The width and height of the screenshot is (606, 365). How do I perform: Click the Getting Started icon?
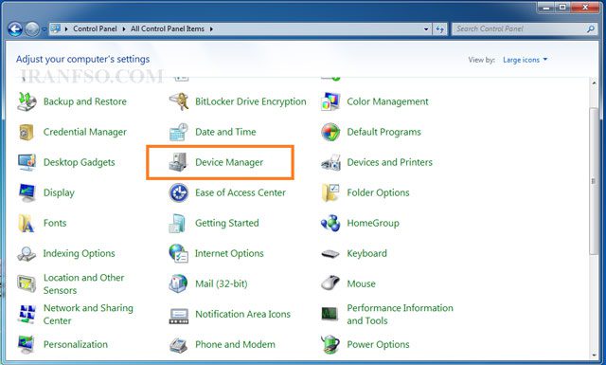178,224
